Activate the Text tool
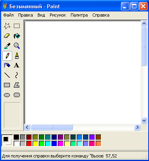The height and width of the screenshot is (161, 149). [x=17, y=66]
